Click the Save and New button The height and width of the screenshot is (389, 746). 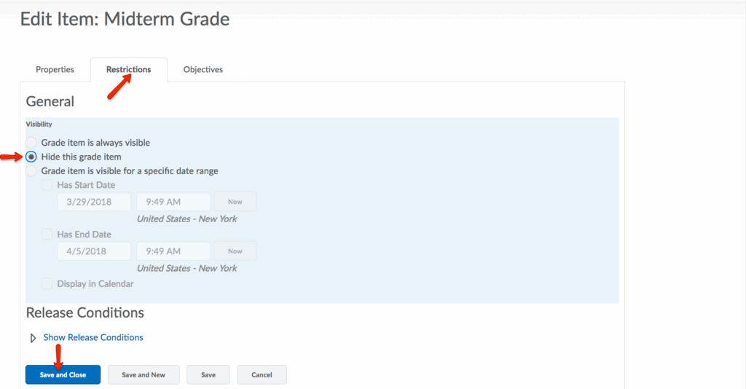pos(144,375)
